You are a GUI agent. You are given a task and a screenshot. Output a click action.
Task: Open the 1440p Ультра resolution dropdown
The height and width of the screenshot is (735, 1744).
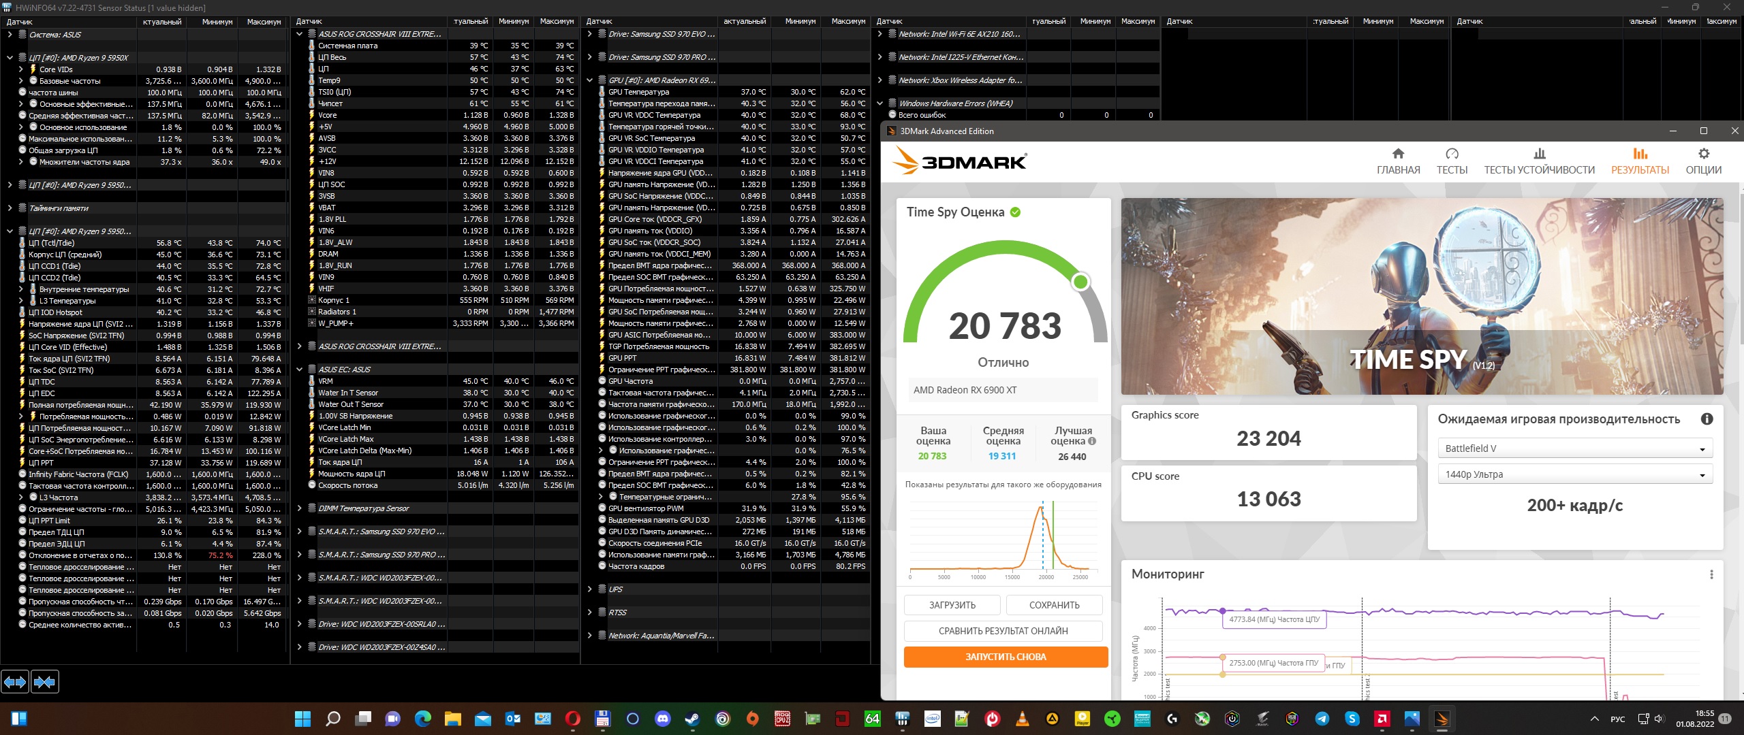[x=1574, y=474]
